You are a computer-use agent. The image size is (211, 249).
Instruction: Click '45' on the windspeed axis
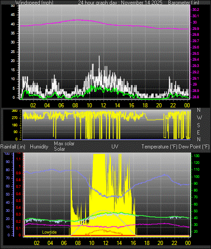pyautogui.click(x=13, y=15)
